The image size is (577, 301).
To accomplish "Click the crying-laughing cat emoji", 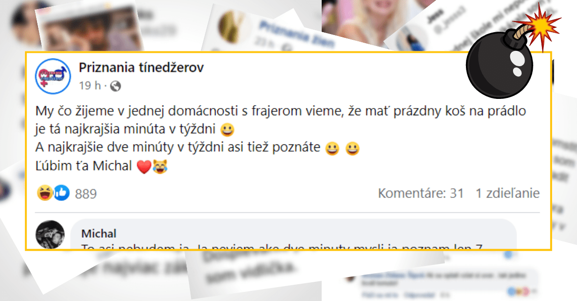I will tap(159, 167).
